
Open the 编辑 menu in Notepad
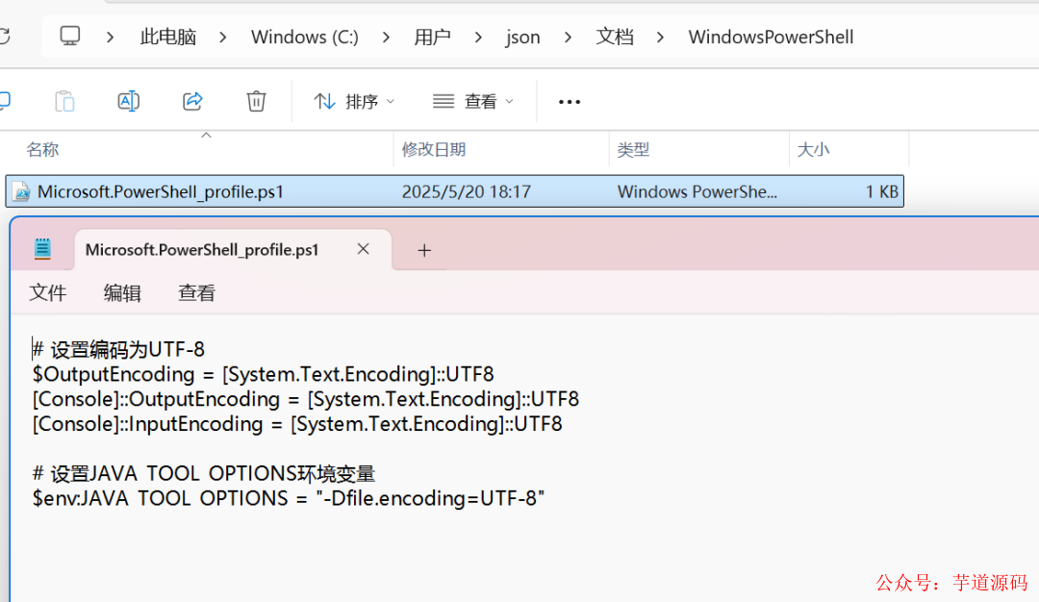[122, 292]
